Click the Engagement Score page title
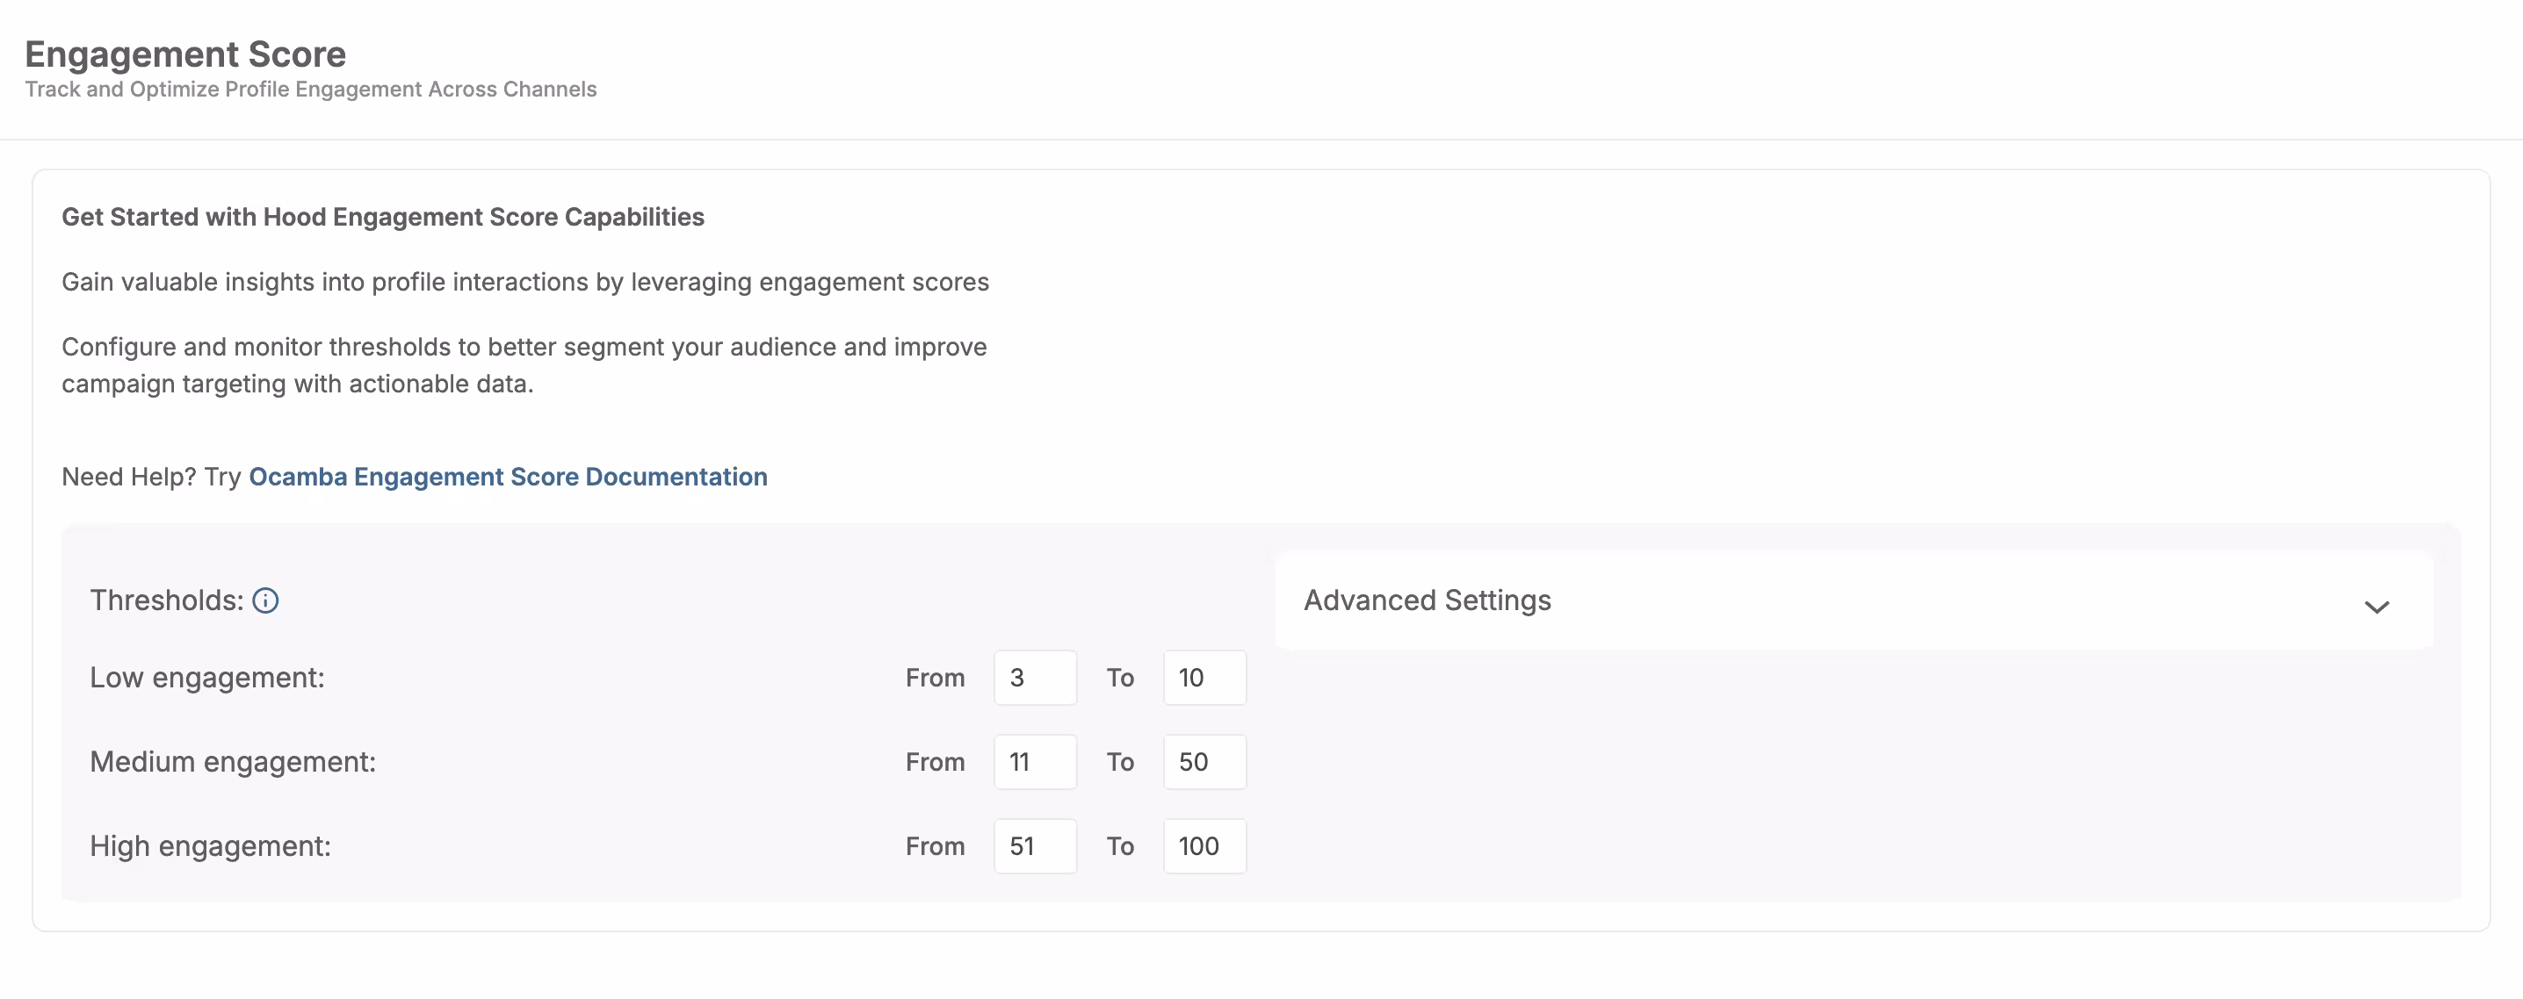The height and width of the screenshot is (999, 2523). [186, 54]
